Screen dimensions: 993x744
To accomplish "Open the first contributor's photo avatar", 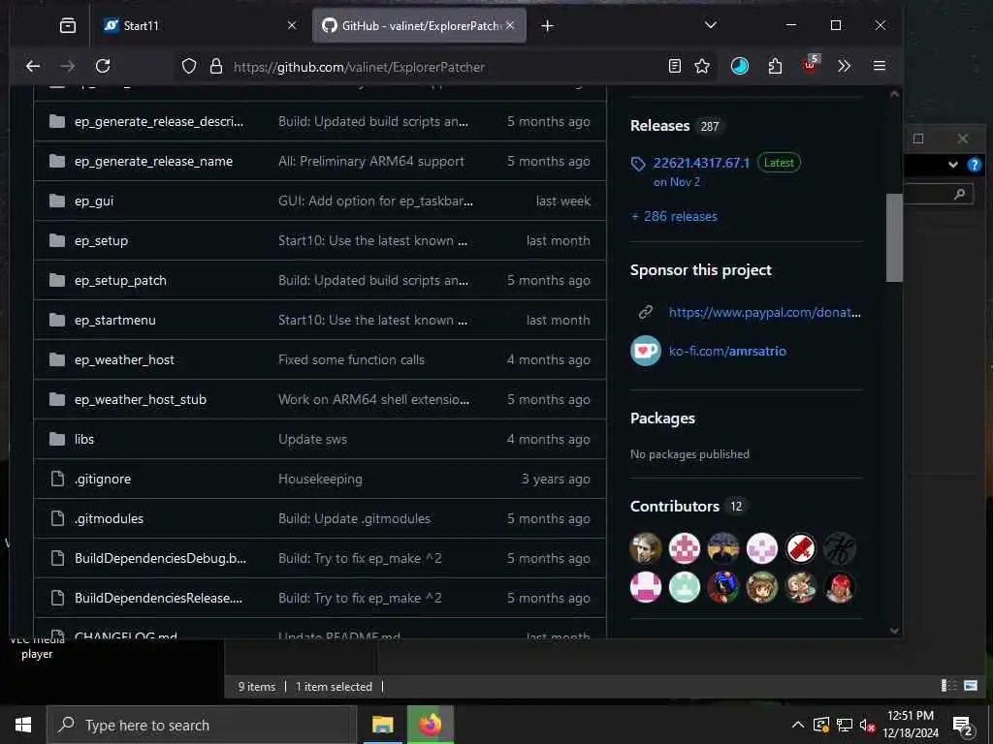I will pos(645,548).
